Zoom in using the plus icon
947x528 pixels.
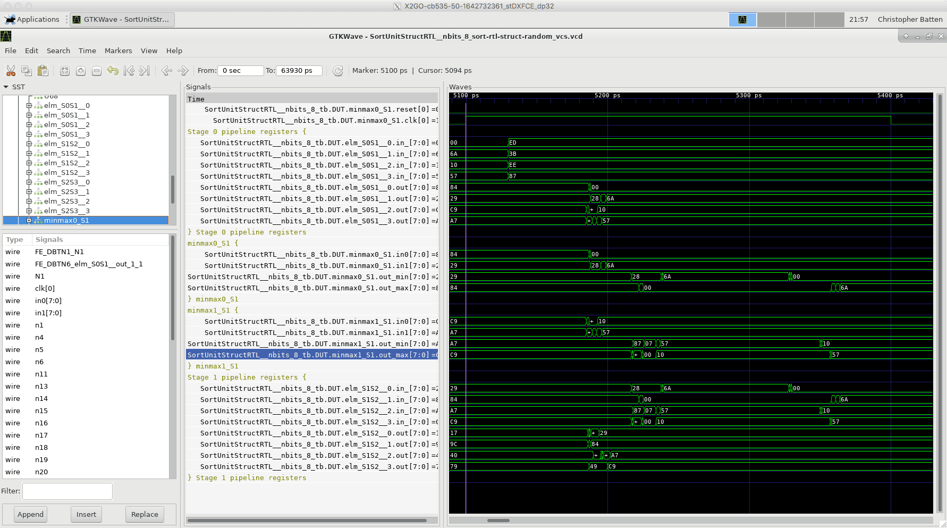click(81, 71)
